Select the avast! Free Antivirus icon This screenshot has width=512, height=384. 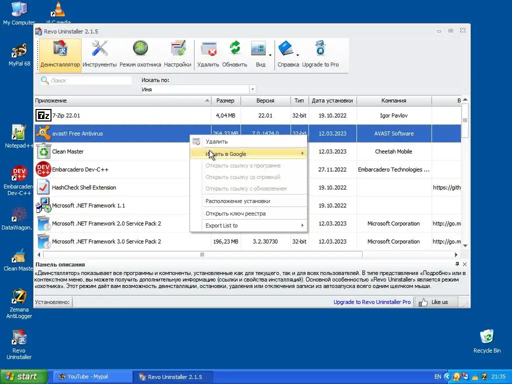[43, 133]
